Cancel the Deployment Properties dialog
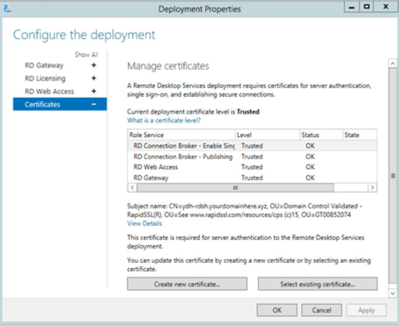 pyautogui.click(x=322, y=310)
